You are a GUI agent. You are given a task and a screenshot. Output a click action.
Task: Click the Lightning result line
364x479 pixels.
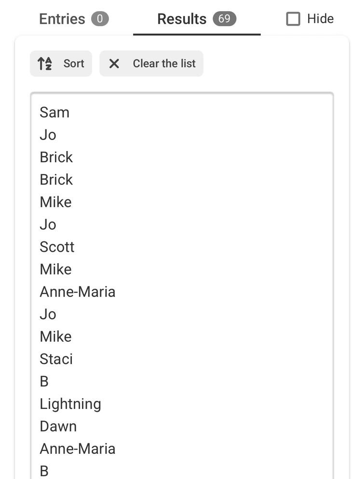(x=70, y=404)
